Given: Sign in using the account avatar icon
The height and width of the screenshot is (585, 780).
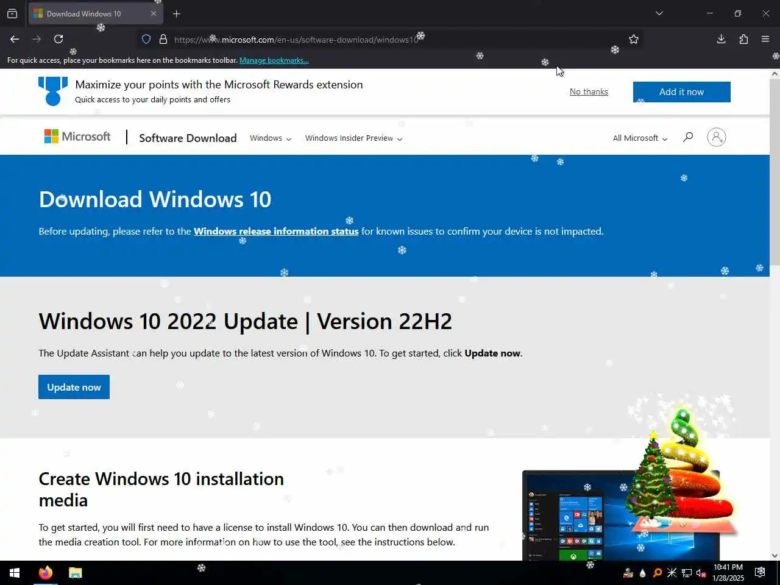Looking at the screenshot, I should [x=717, y=137].
